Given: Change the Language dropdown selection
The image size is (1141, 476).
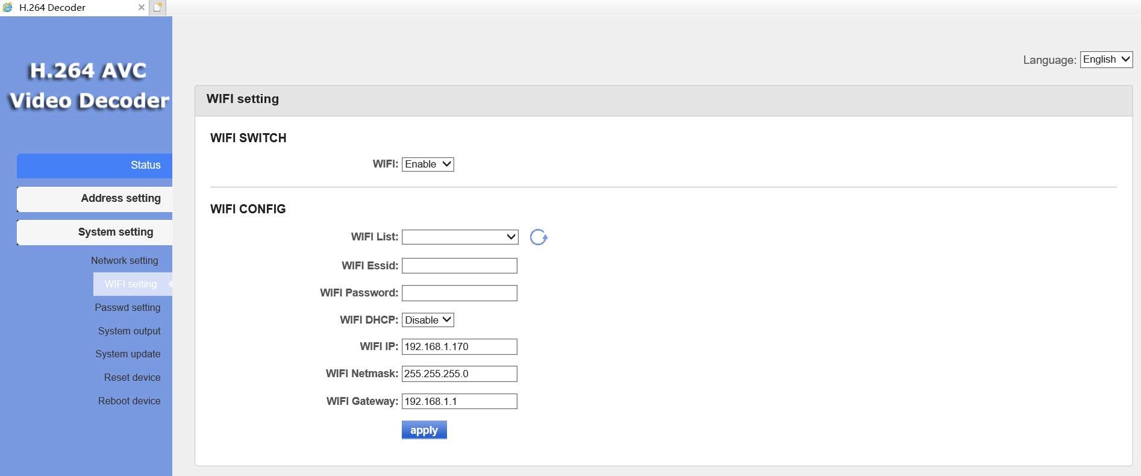Looking at the screenshot, I should (1106, 60).
